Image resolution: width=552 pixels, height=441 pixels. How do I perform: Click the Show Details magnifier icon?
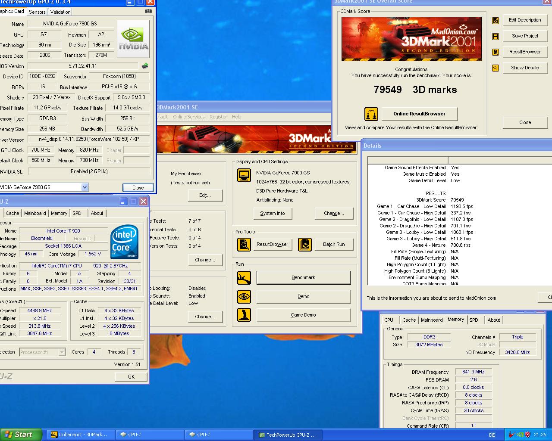coord(496,68)
